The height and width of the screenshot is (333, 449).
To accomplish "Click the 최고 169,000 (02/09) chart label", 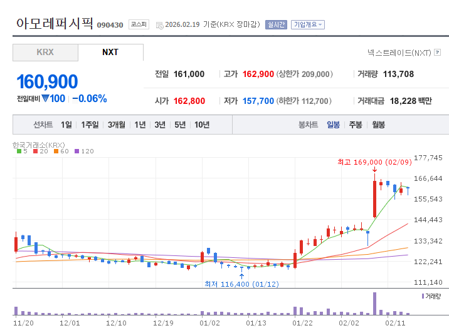I will coord(374,162).
